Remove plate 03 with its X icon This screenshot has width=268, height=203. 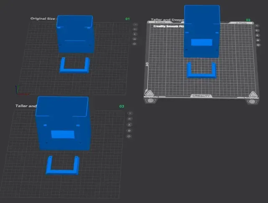(x=130, y=113)
